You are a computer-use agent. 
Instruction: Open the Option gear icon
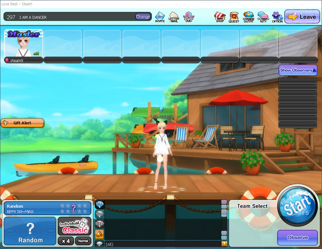[277, 17]
